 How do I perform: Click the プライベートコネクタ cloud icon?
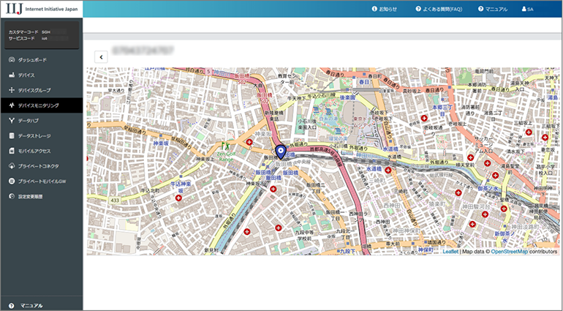click(12, 166)
